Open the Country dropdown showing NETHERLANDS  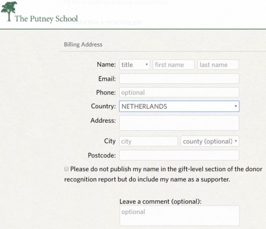(x=179, y=106)
